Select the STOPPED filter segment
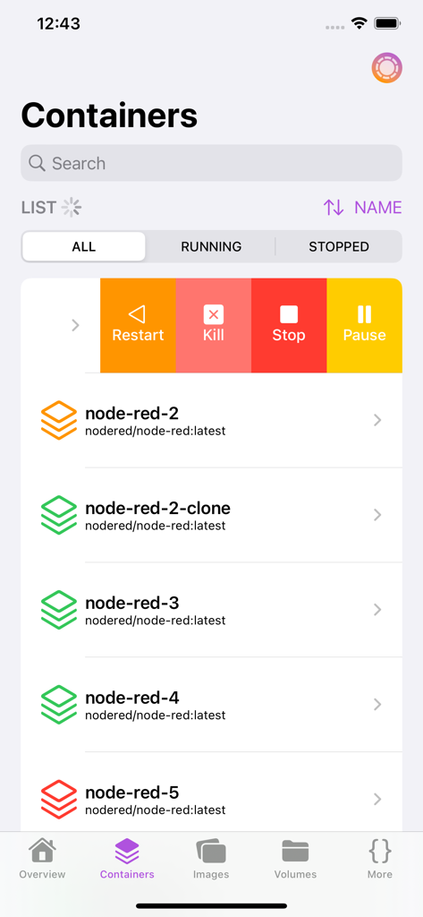Screen dimensions: 423x917 click(x=339, y=246)
